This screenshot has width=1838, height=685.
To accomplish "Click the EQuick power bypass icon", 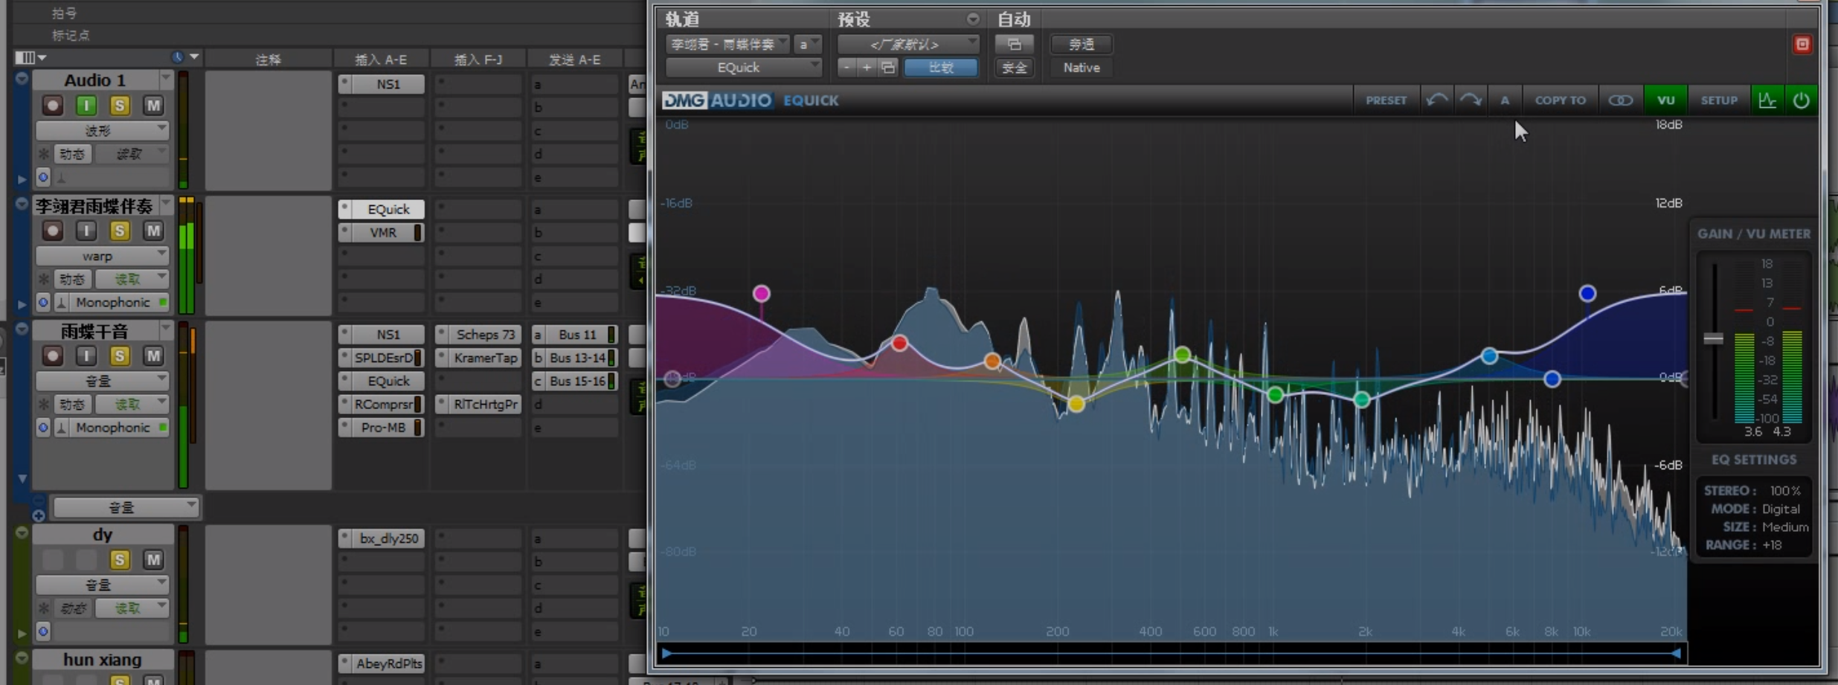I will (x=1801, y=100).
